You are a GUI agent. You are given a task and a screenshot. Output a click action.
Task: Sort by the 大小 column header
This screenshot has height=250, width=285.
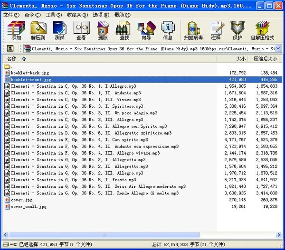(231, 59)
